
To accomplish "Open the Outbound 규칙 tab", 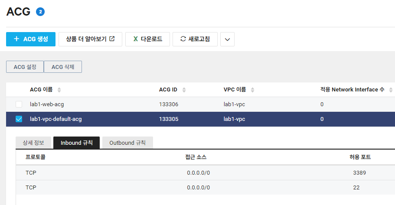I will [x=127, y=143].
